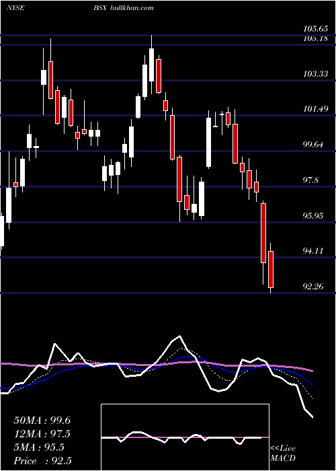Image resolution: width=336 pixels, height=471 pixels.
Task: Click the Live MACD label
Action: click(283, 454)
